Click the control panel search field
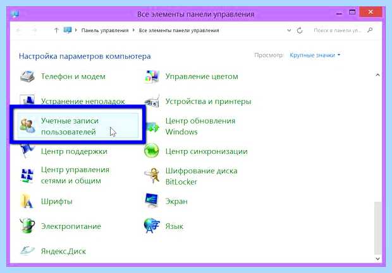This screenshot has height=273, width=392. (x=343, y=30)
